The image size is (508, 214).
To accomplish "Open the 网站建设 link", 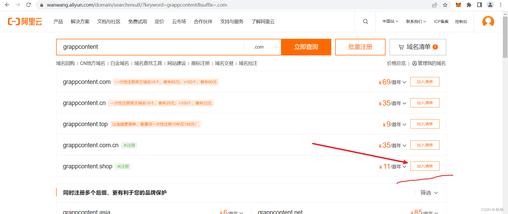I will pyautogui.click(x=176, y=63).
